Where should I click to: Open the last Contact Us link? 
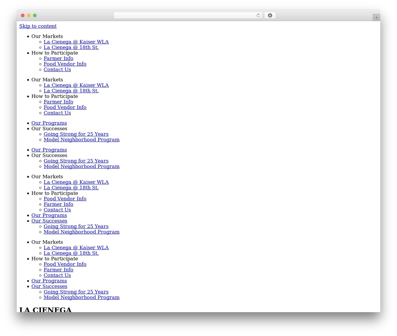[x=57, y=276]
